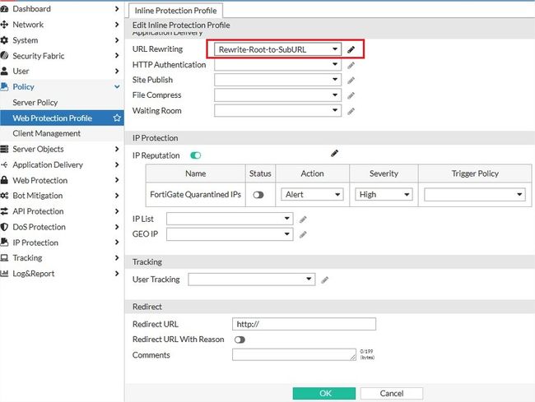
Task: Open the IP List dropdown
Action: 230,219
